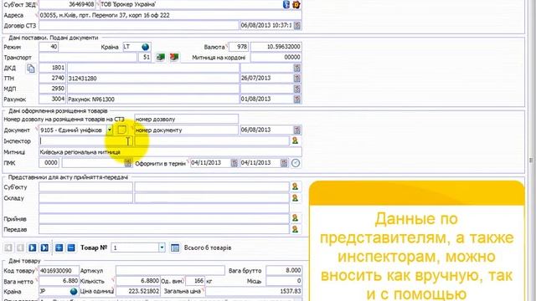Click the Валюта code field 978

point(239,47)
